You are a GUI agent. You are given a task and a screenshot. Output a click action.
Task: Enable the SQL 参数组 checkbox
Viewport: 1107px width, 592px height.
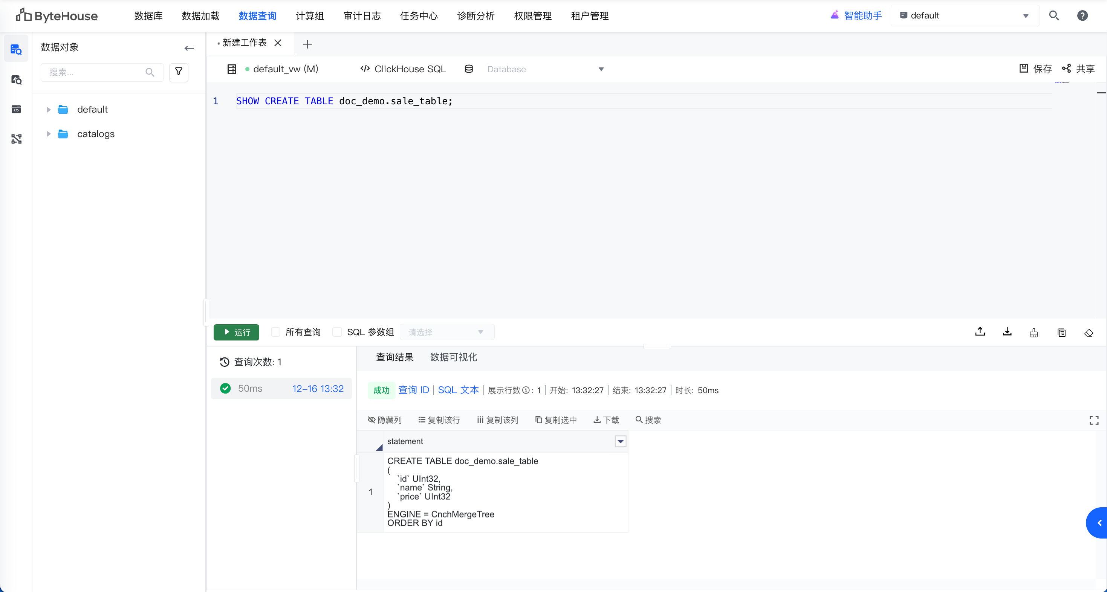pyautogui.click(x=337, y=332)
